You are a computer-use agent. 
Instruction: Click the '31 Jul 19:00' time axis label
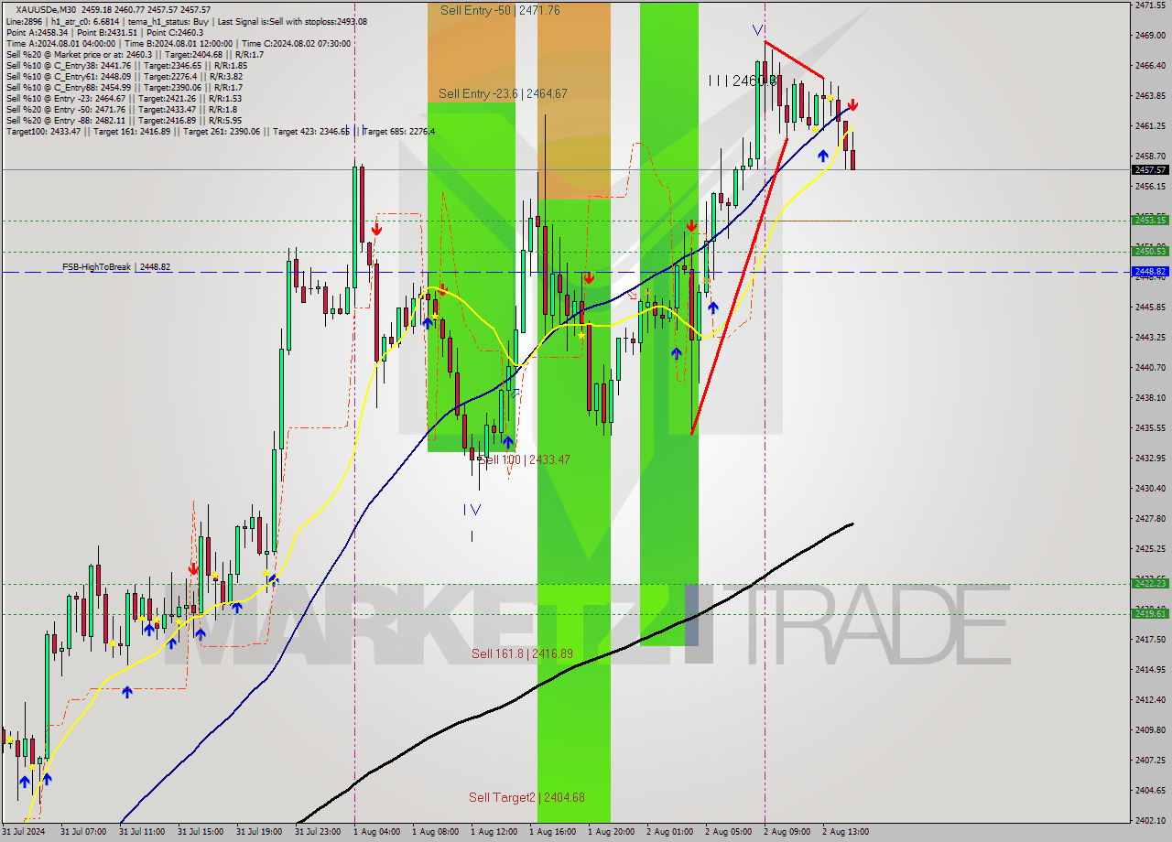(x=259, y=832)
